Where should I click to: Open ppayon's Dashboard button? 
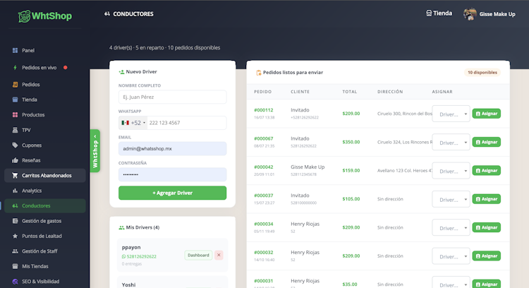click(x=198, y=256)
